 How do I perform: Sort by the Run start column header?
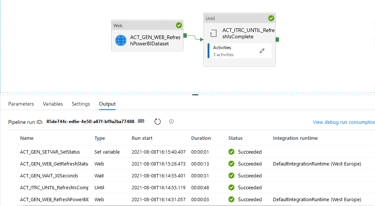(x=142, y=138)
